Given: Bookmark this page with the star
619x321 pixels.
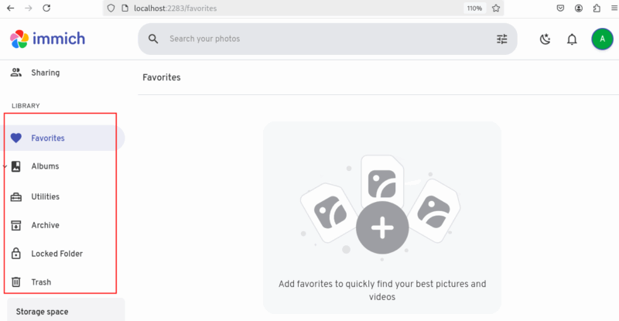Looking at the screenshot, I should 496,8.
